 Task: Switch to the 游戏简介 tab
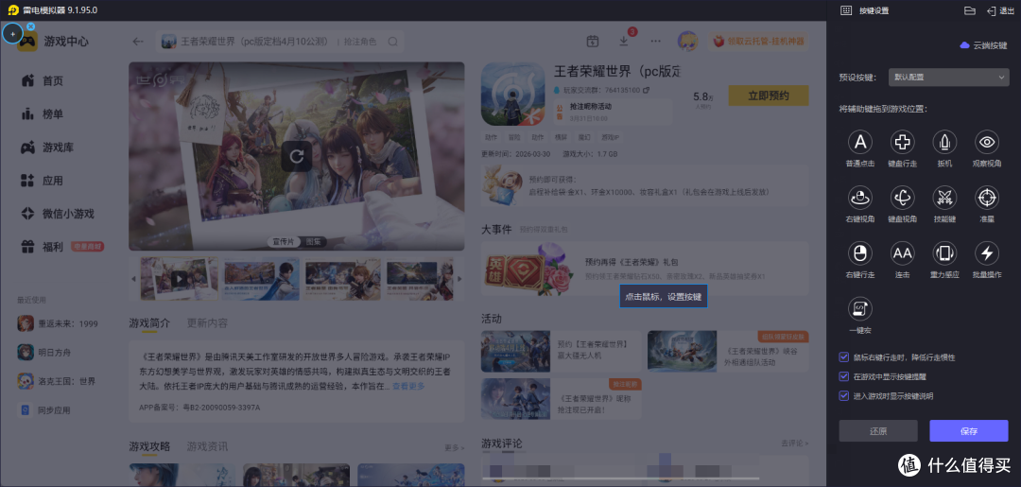coord(149,322)
